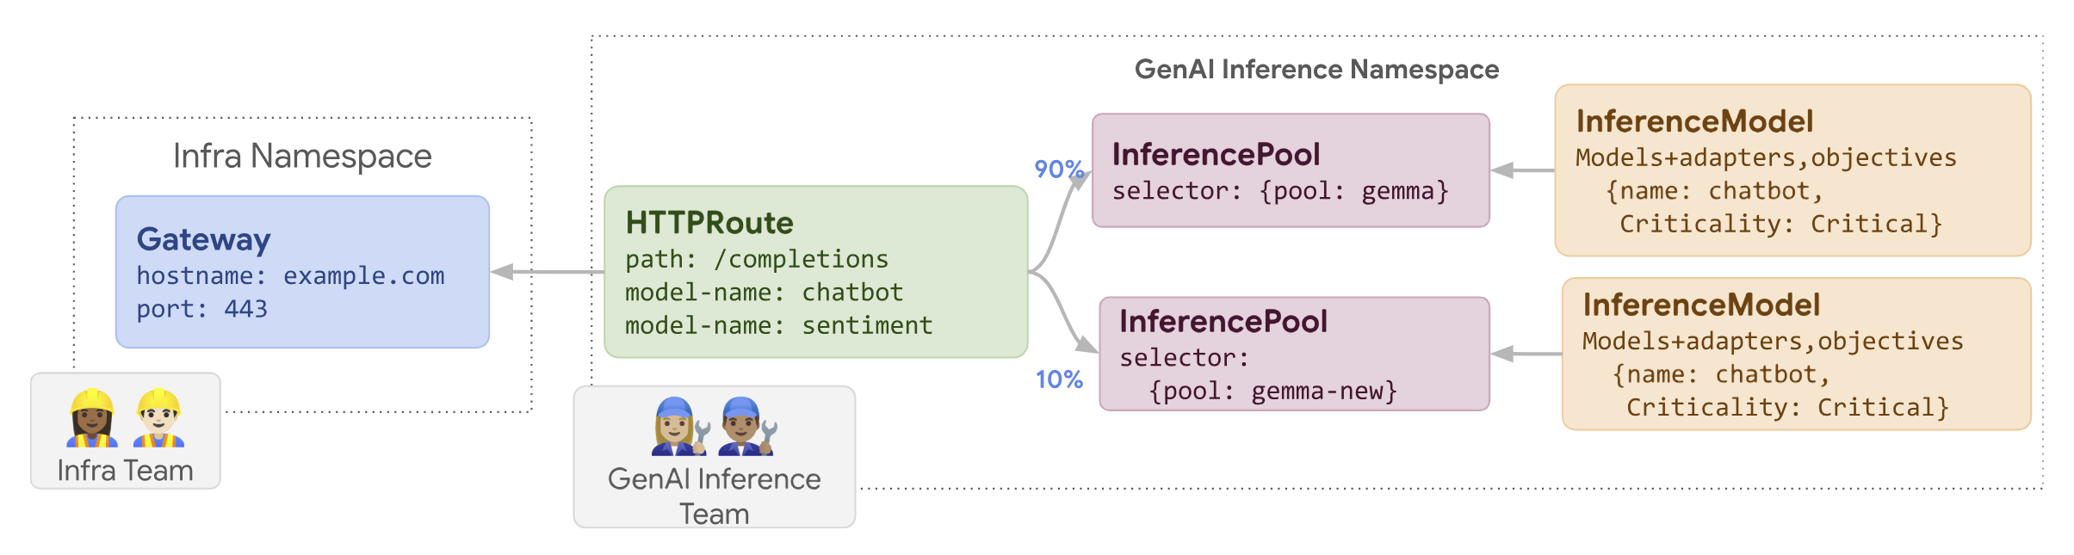Click the 90% traffic weight label
This screenshot has height=555, width=2074.
(x=1059, y=169)
